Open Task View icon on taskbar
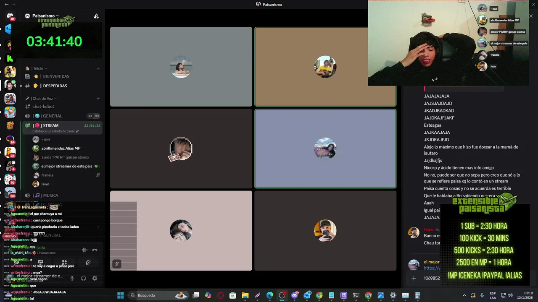538x302 pixels. 196,295
